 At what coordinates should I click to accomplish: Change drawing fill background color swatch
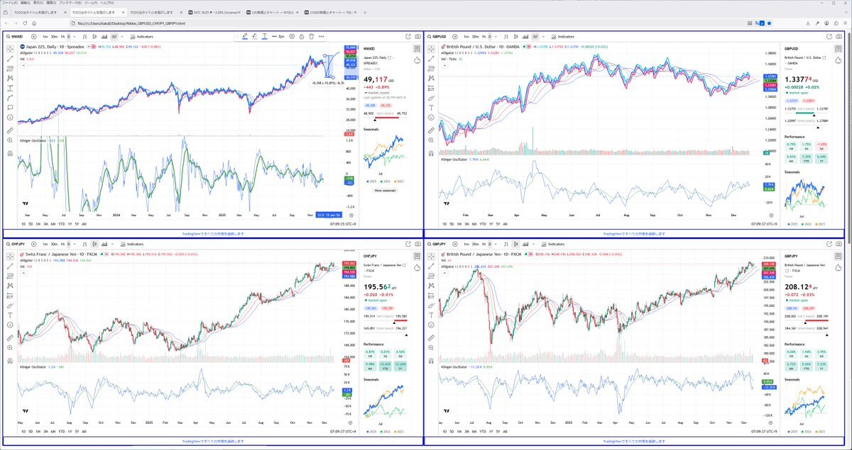[255, 36]
